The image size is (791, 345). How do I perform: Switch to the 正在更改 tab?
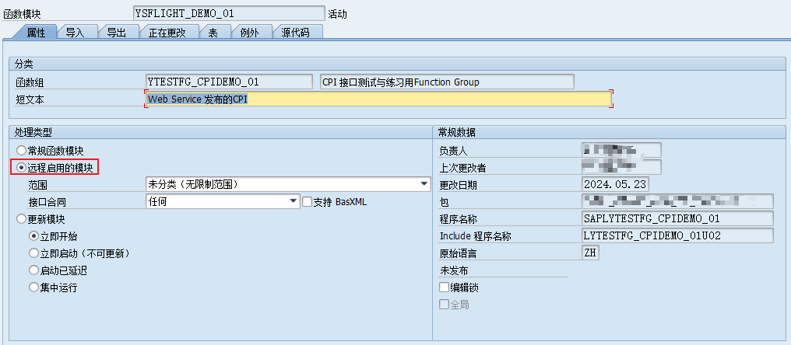pos(167,33)
